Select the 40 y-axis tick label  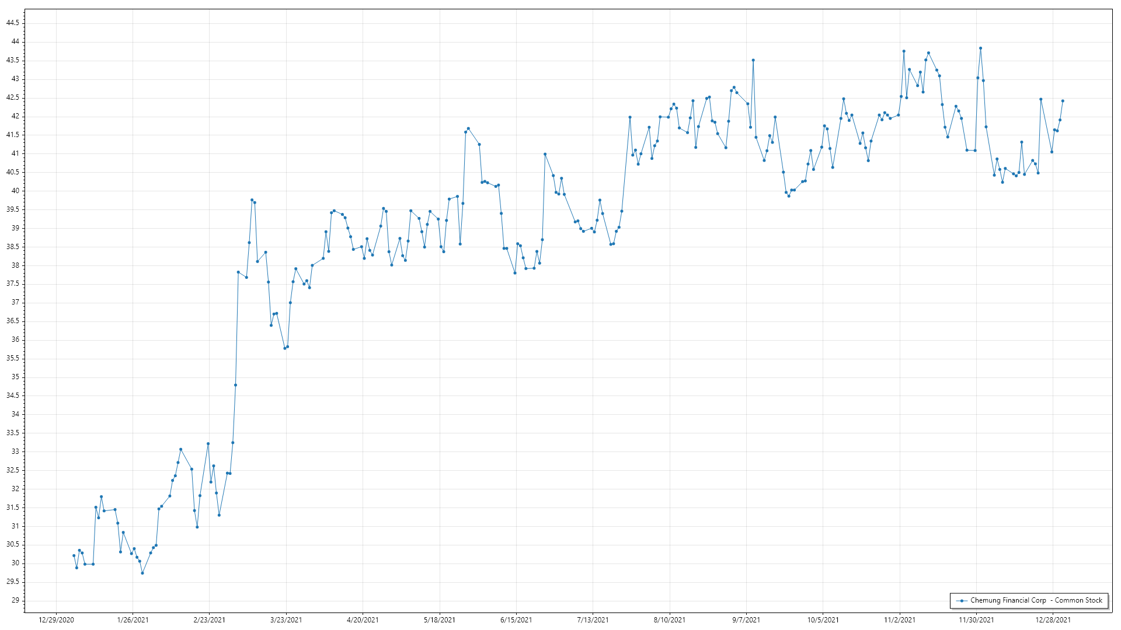pyautogui.click(x=15, y=191)
